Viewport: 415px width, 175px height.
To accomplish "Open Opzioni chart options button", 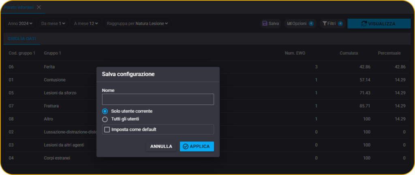I will [300, 23].
